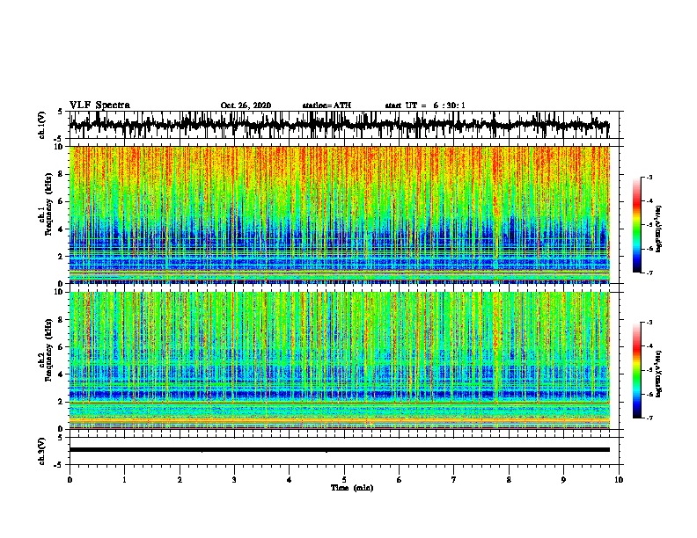This screenshot has height=538, width=697.
Task: Click the ch.1 spectrogram color scale bar
Action: click(636, 225)
